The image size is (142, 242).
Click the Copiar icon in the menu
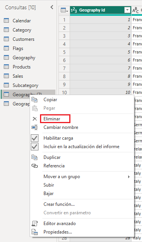pyautogui.click(x=35, y=100)
